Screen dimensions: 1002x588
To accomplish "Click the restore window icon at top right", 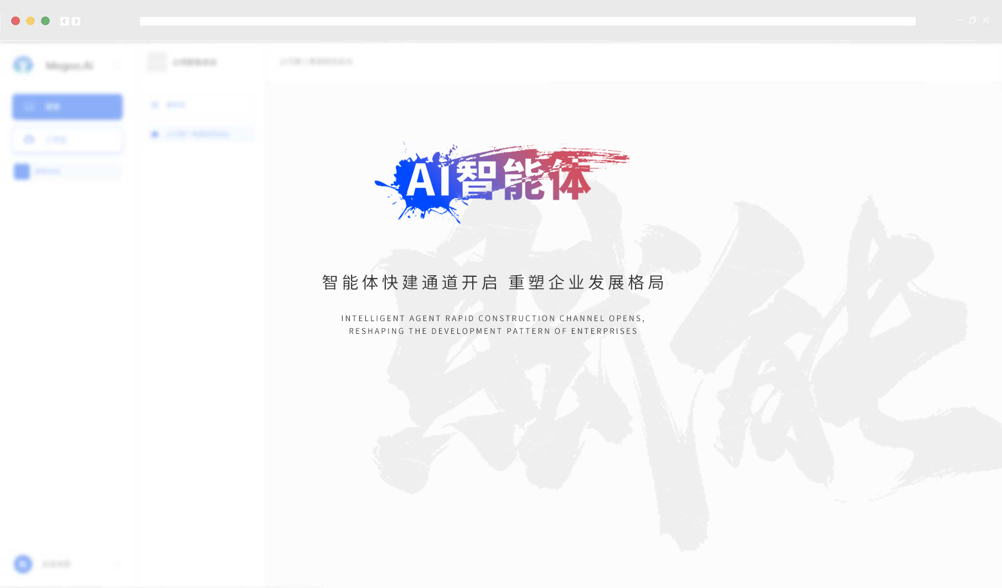I will (973, 20).
